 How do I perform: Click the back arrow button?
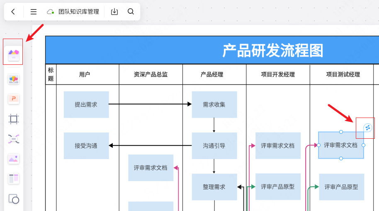13,12
